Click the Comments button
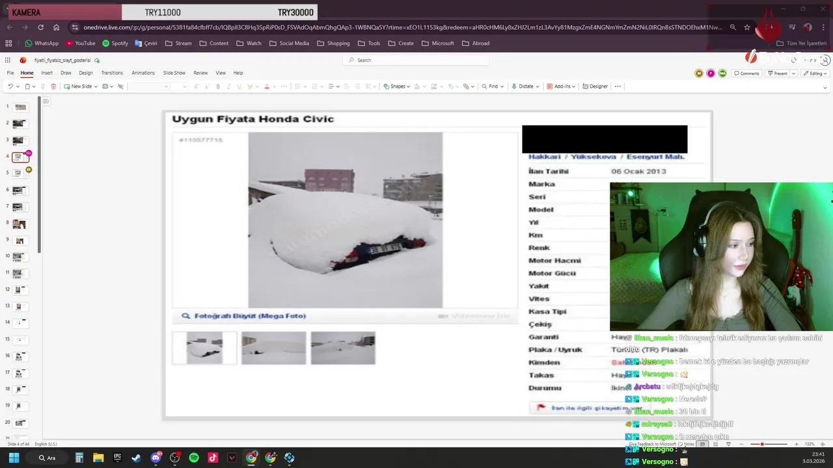This screenshot has height=468, width=833. point(747,73)
